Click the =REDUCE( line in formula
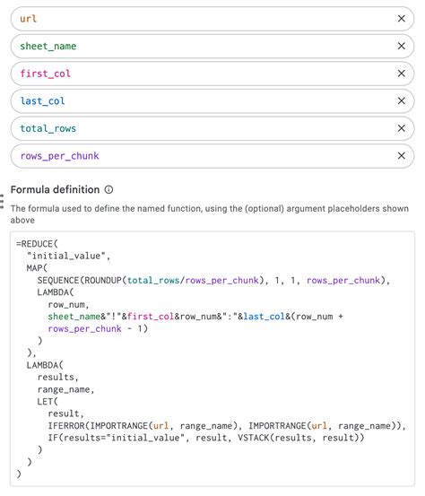Viewport: 425px width, 496px height. pyautogui.click(x=37, y=244)
